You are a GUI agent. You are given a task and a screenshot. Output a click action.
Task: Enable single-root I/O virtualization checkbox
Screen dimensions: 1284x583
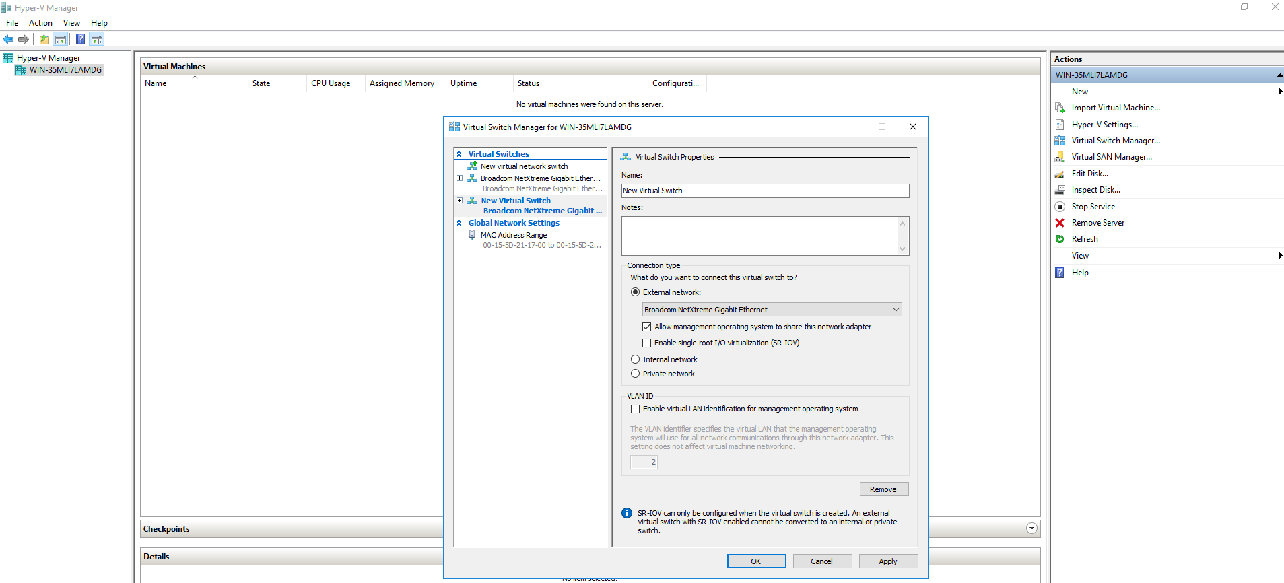point(646,343)
